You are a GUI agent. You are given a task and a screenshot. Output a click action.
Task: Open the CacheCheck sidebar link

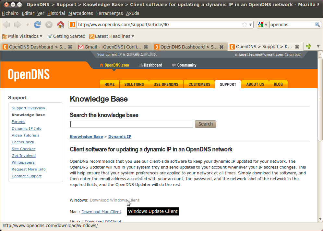pyautogui.click(x=23, y=142)
